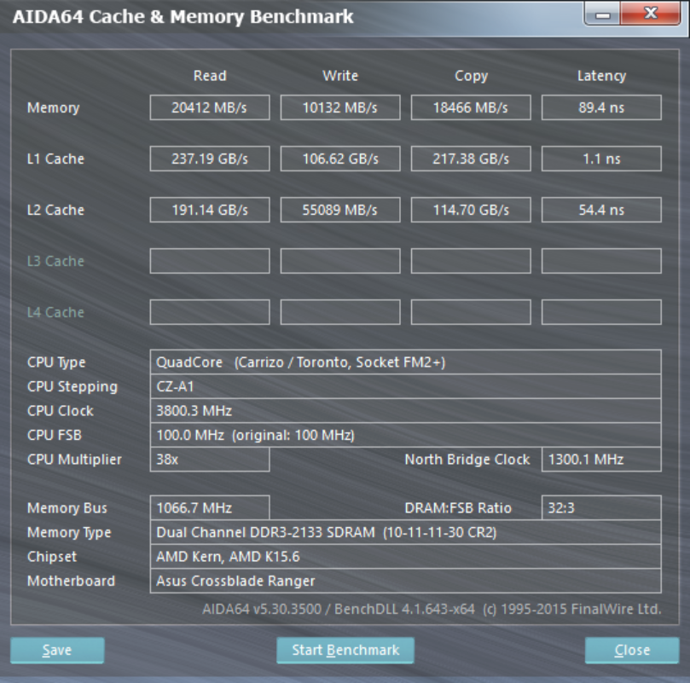The width and height of the screenshot is (690, 683).
Task: Select the DRAM:FSB Ratio field 32:3
Action: (600, 507)
